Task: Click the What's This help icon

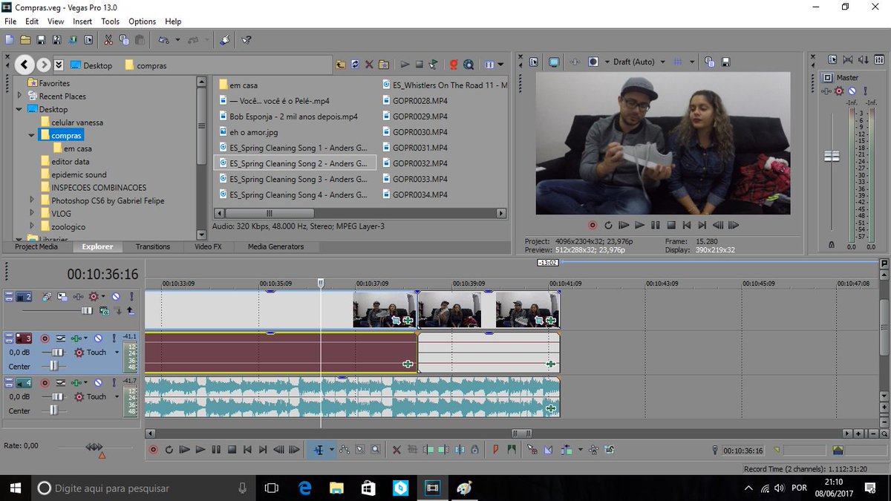Action: point(247,39)
